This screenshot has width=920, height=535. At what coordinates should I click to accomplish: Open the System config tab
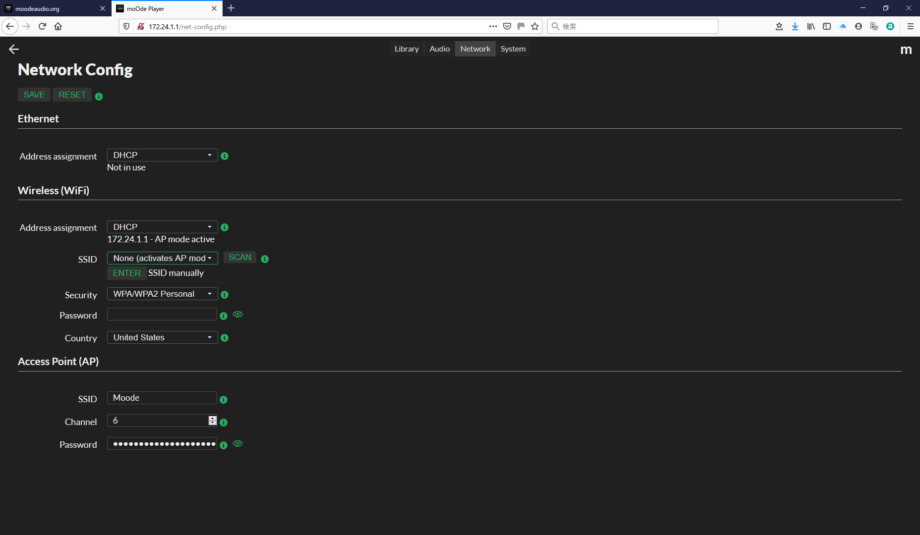pyautogui.click(x=513, y=49)
